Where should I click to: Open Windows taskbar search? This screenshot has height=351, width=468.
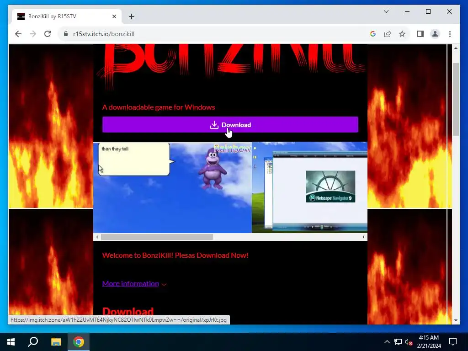point(33,342)
